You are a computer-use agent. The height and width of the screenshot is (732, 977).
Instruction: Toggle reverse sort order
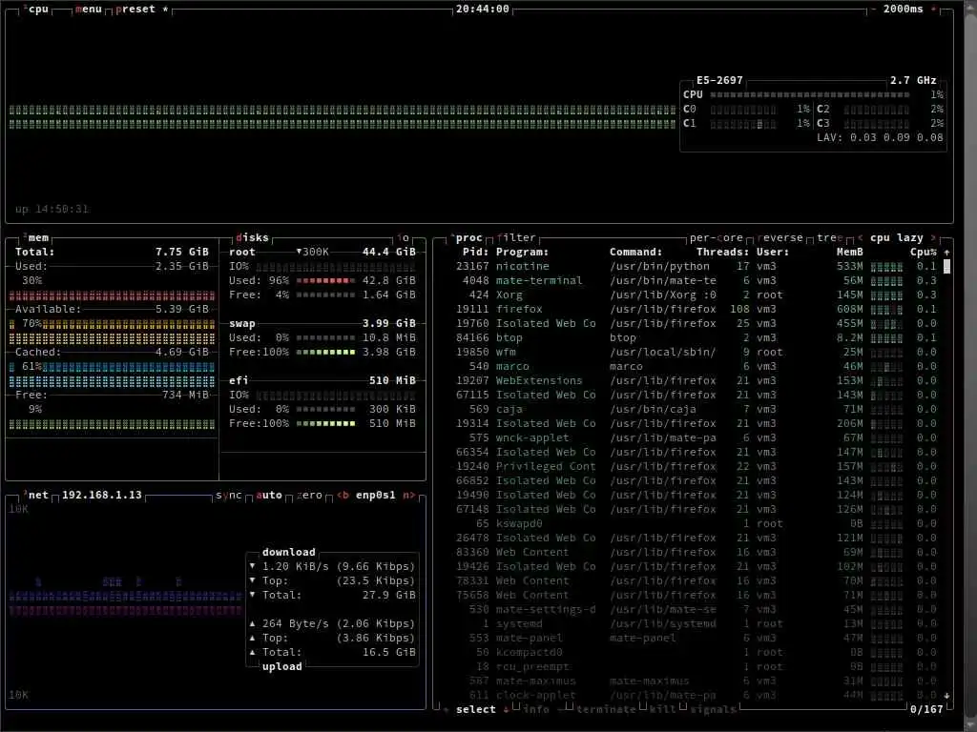[x=780, y=237]
